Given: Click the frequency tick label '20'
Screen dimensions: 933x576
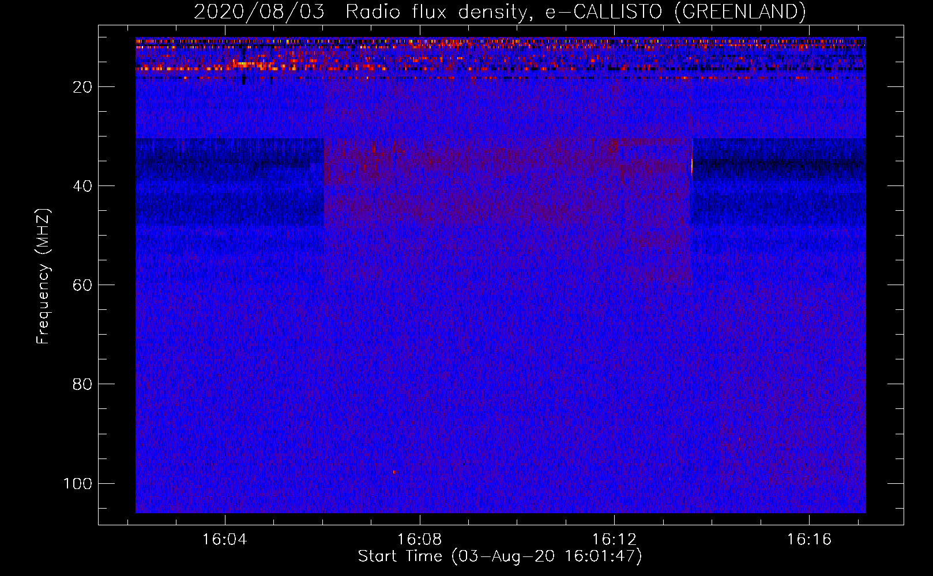Looking at the screenshot, I should (82, 87).
